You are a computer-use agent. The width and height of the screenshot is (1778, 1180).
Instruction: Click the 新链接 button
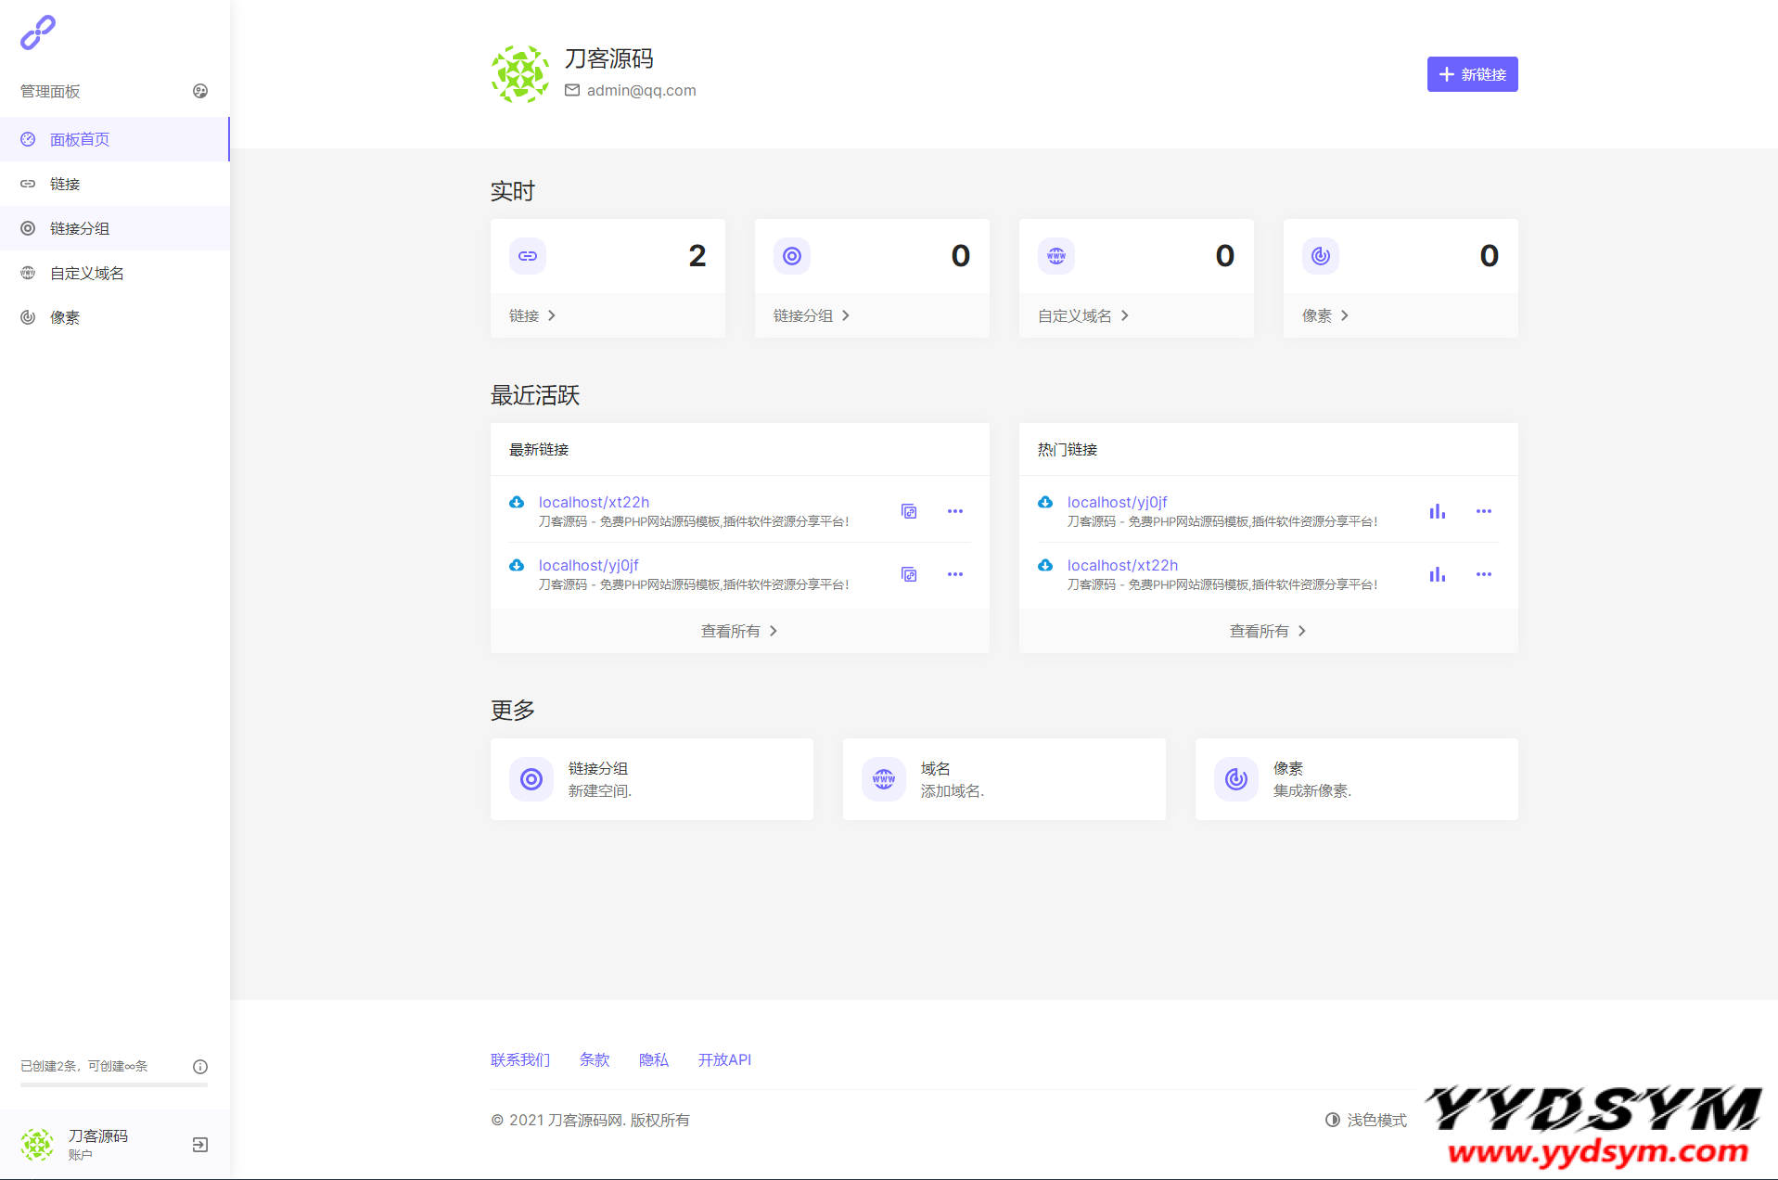click(1472, 74)
